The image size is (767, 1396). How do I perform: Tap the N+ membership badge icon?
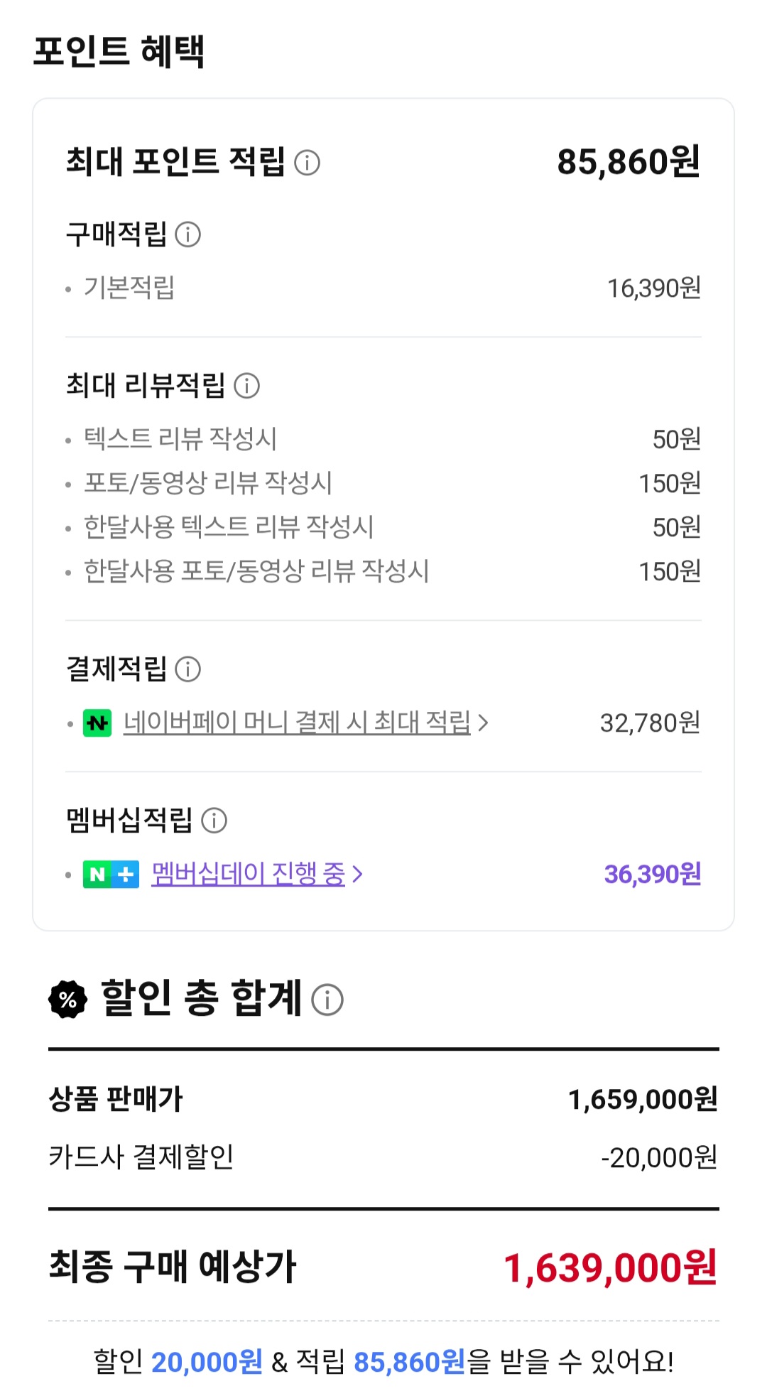[111, 874]
